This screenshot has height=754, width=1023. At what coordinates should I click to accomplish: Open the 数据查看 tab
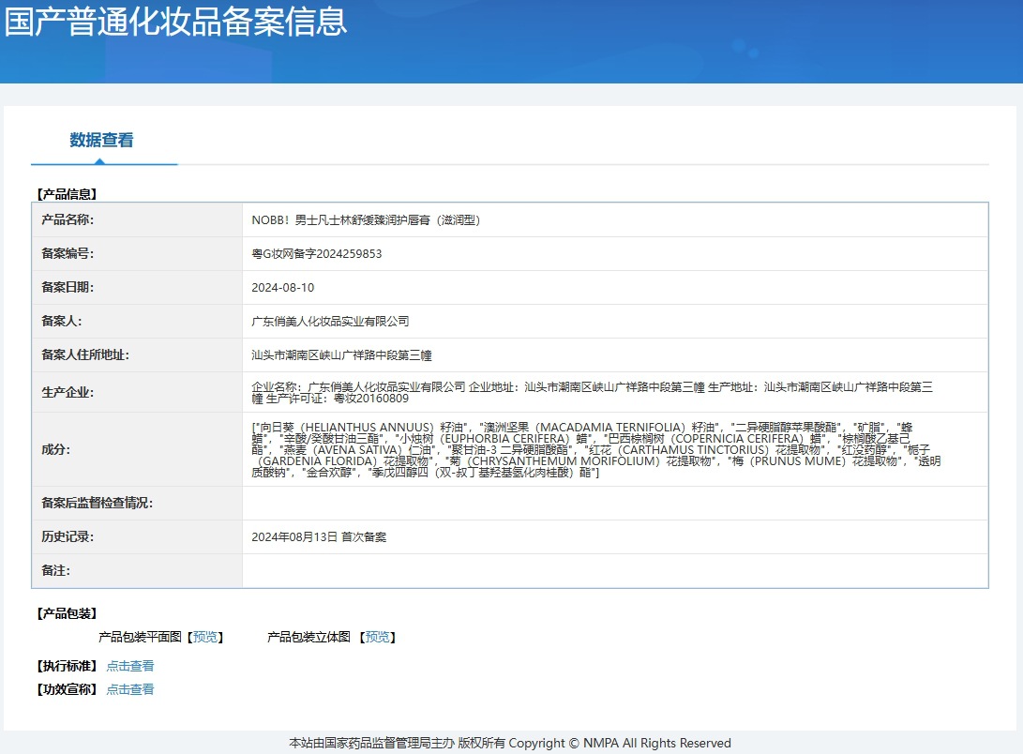pos(102,141)
